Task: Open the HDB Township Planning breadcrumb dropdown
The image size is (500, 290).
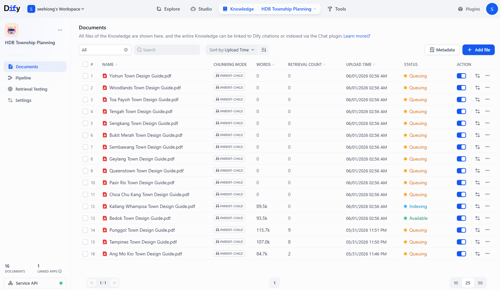Action: point(289,9)
